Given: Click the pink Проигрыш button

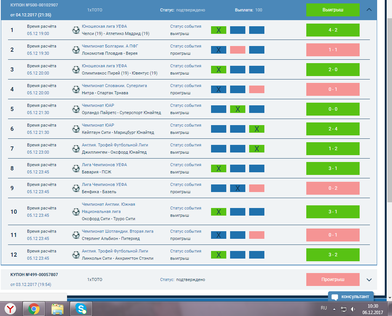Looking at the screenshot, I should pyautogui.click(x=333, y=279).
